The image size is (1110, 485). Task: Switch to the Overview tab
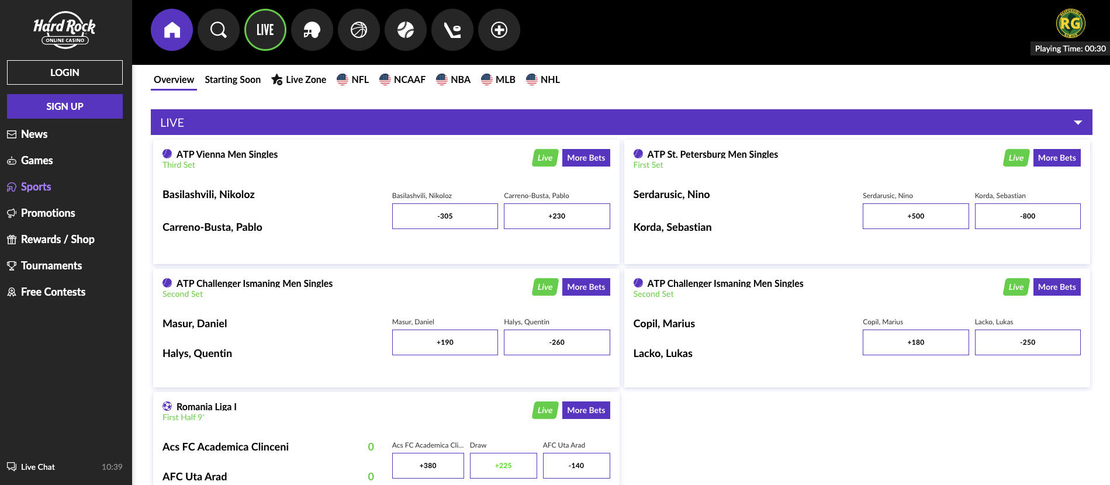click(x=174, y=79)
